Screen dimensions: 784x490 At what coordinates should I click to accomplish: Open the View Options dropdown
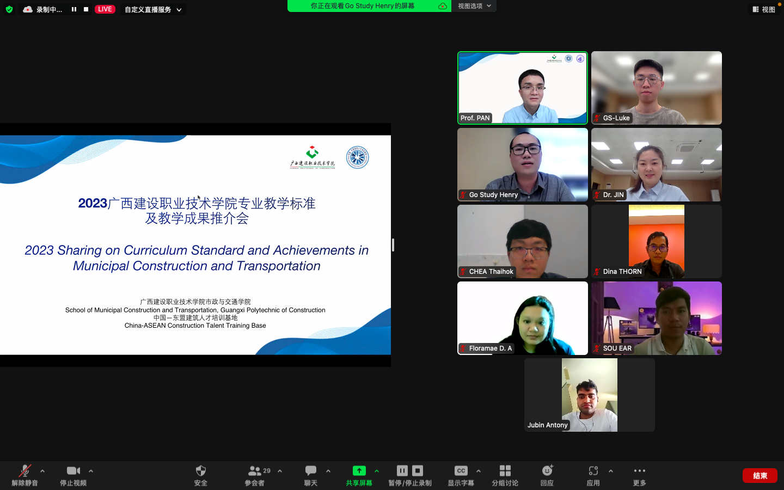coord(474,6)
